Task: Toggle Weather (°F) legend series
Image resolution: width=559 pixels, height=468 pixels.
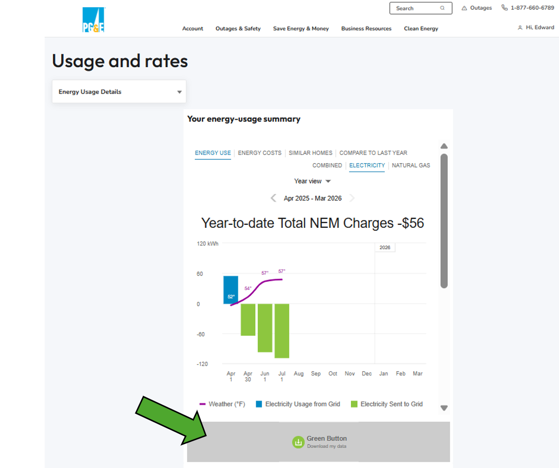Action: pyautogui.click(x=222, y=404)
